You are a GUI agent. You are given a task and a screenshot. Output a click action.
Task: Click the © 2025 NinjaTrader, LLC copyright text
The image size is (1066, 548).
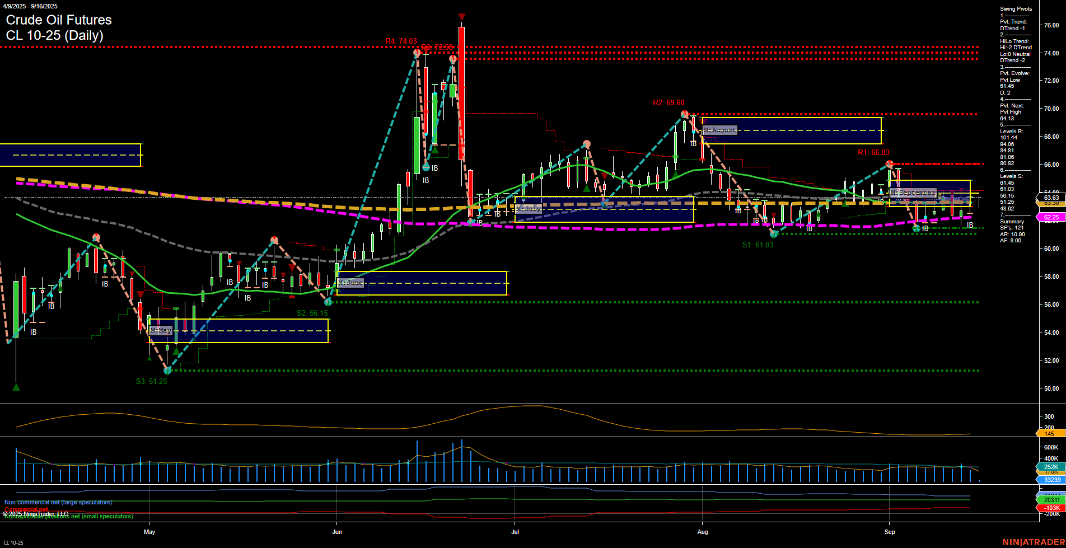(36, 513)
